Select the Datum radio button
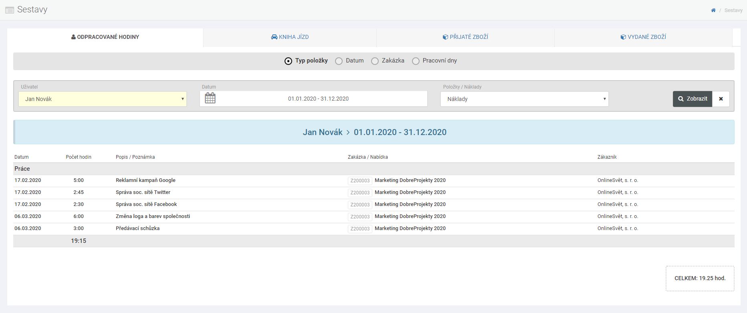 point(339,61)
